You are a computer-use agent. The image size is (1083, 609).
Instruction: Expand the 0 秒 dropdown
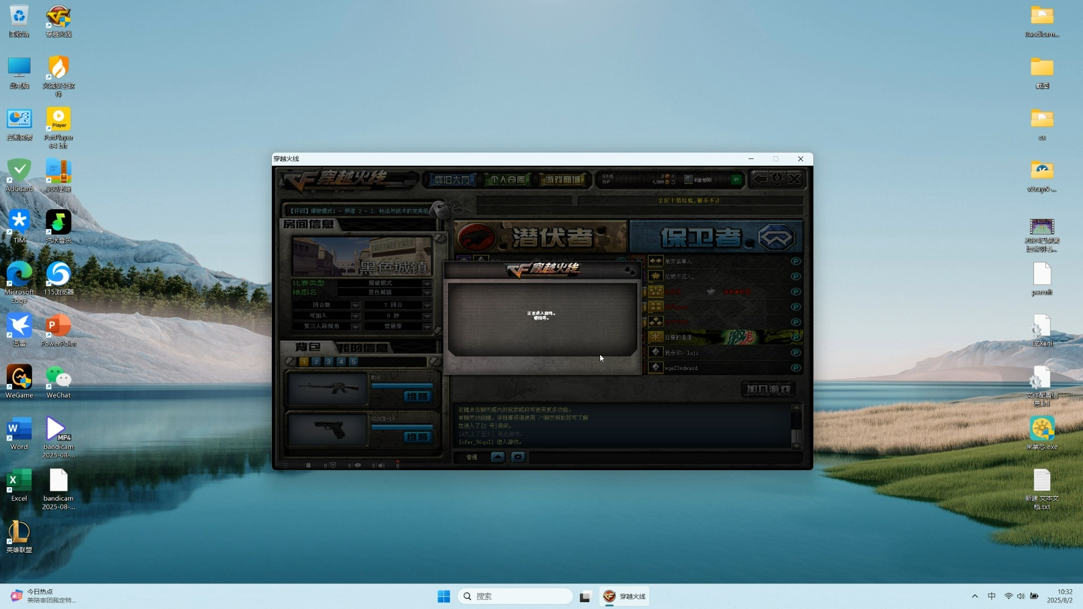click(427, 316)
